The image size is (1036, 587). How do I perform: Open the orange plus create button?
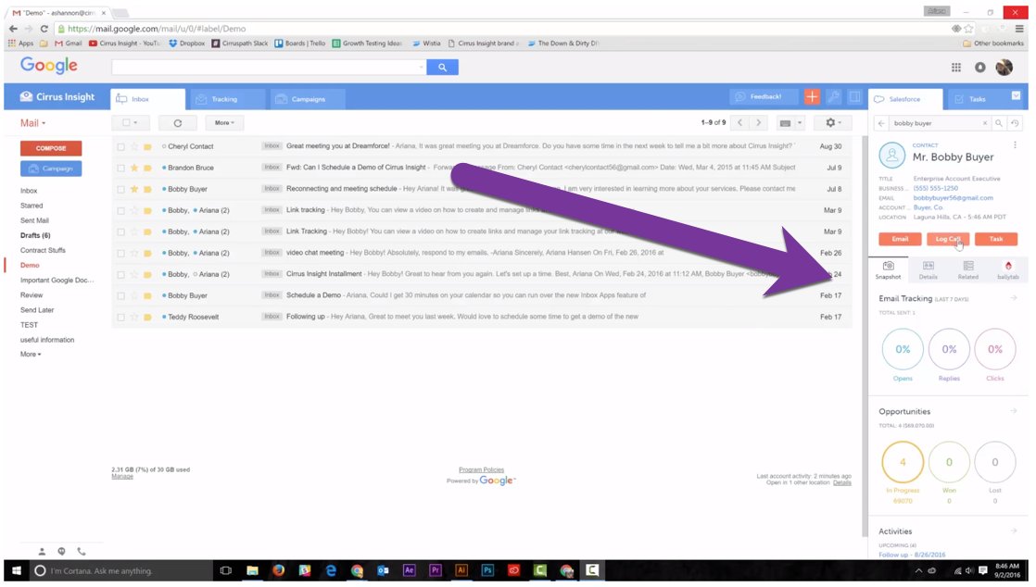pos(812,97)
